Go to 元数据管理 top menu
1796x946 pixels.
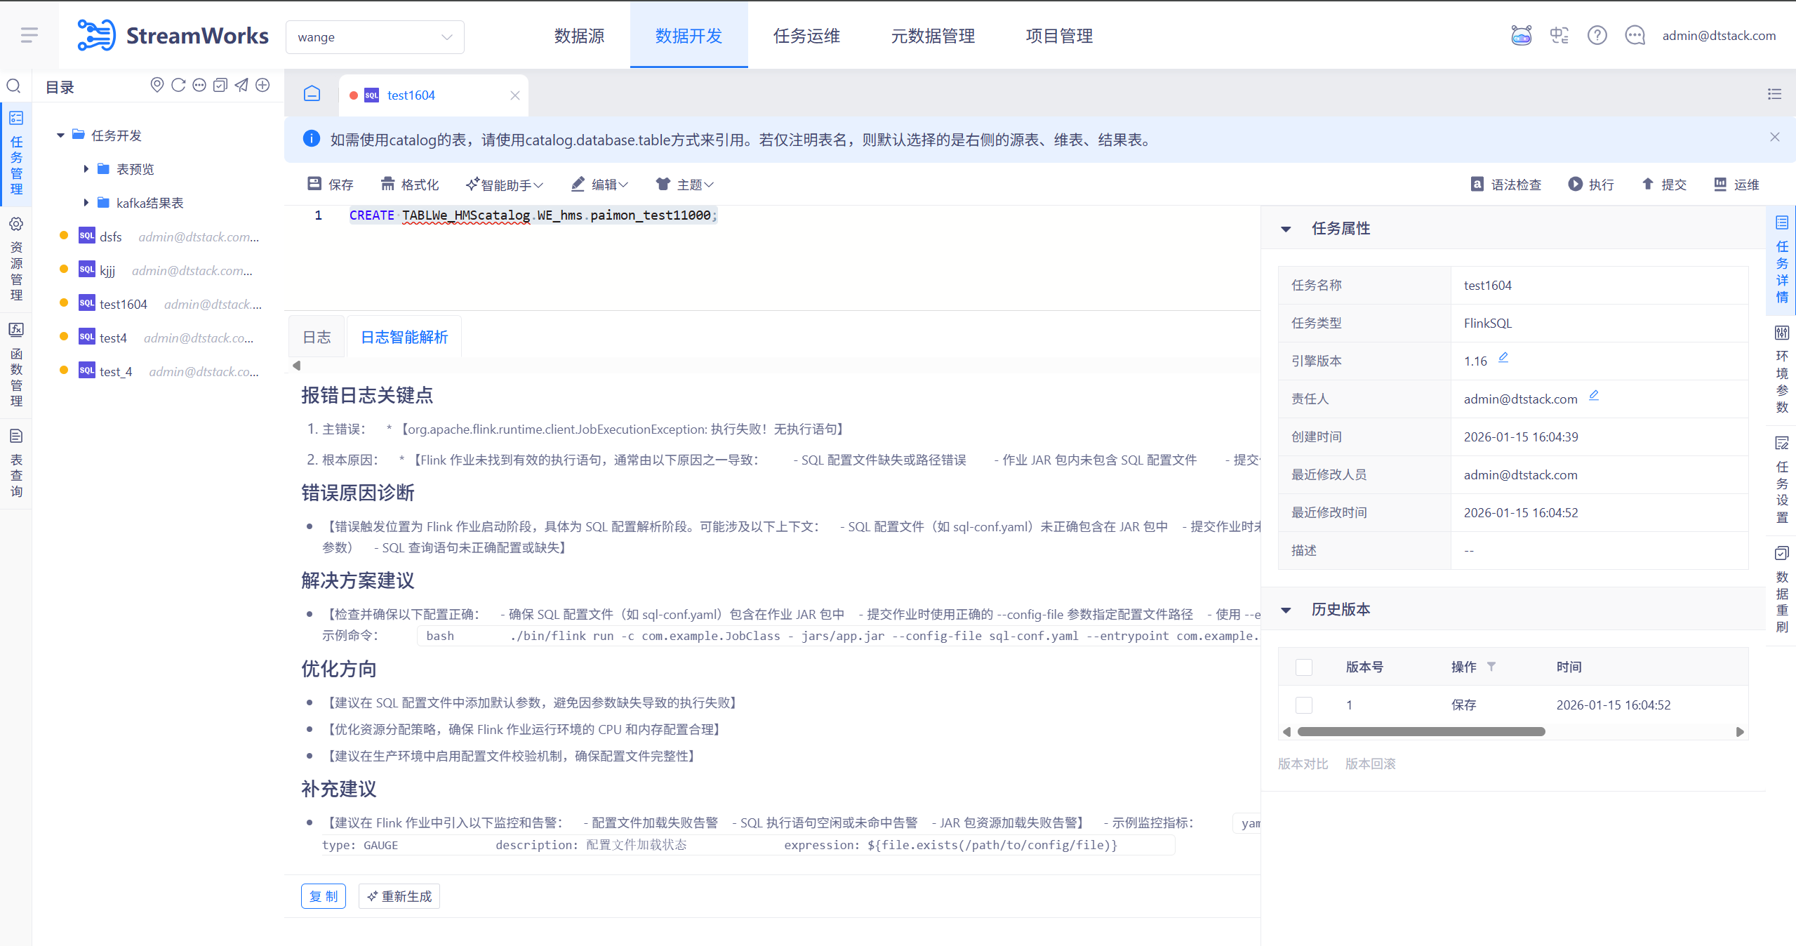tap(933, 36)
